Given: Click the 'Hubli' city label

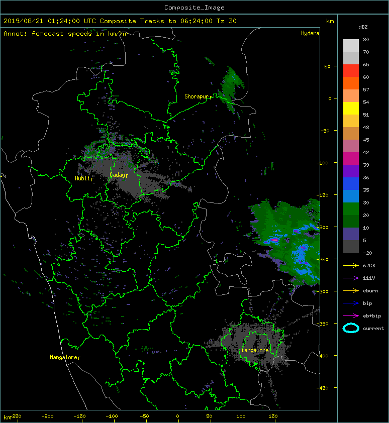Looking at the screenshot, I should click(82, 178).
